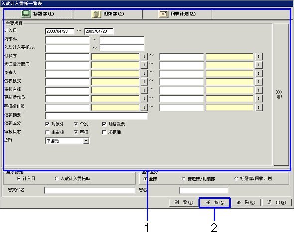Uncheck the 月结发票 checkbox

click(104, 124)
